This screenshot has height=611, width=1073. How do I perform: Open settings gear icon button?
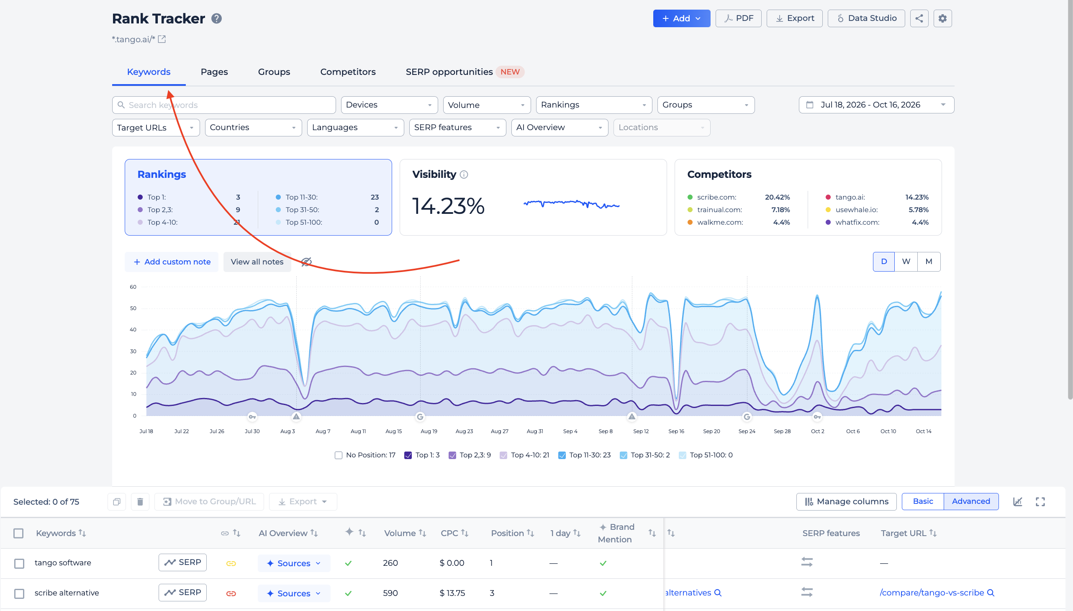click(942, 18)
